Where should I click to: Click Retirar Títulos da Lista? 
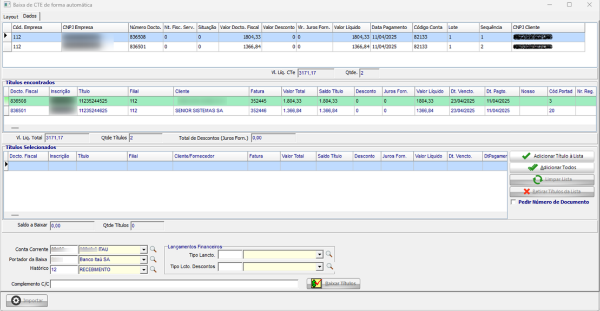[551, 191]
